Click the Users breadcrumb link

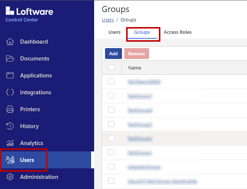pos(108,20)
